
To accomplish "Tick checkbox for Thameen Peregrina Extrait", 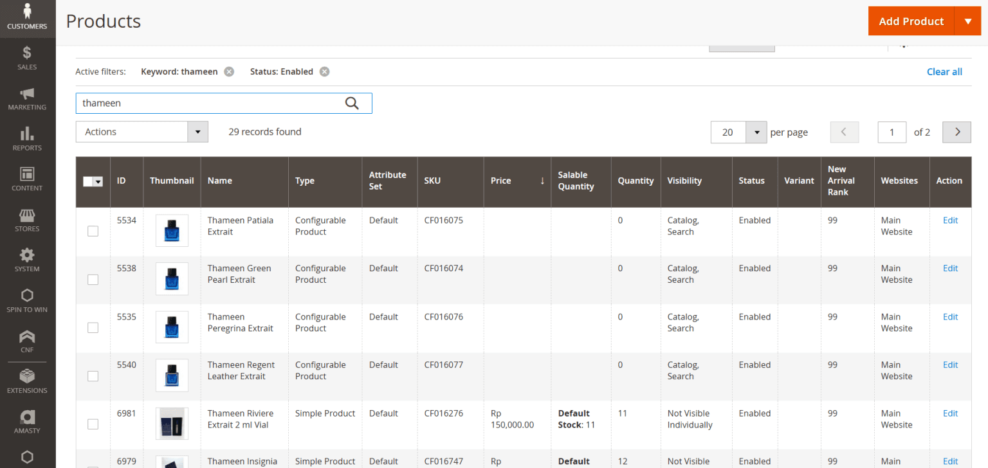I will point(93,328).
